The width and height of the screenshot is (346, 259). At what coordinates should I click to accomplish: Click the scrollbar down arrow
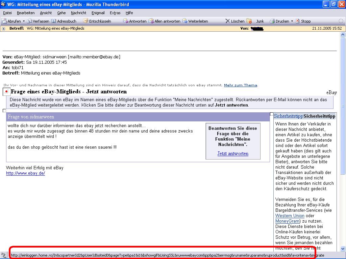pyautogui.click(x=343, y=249)
